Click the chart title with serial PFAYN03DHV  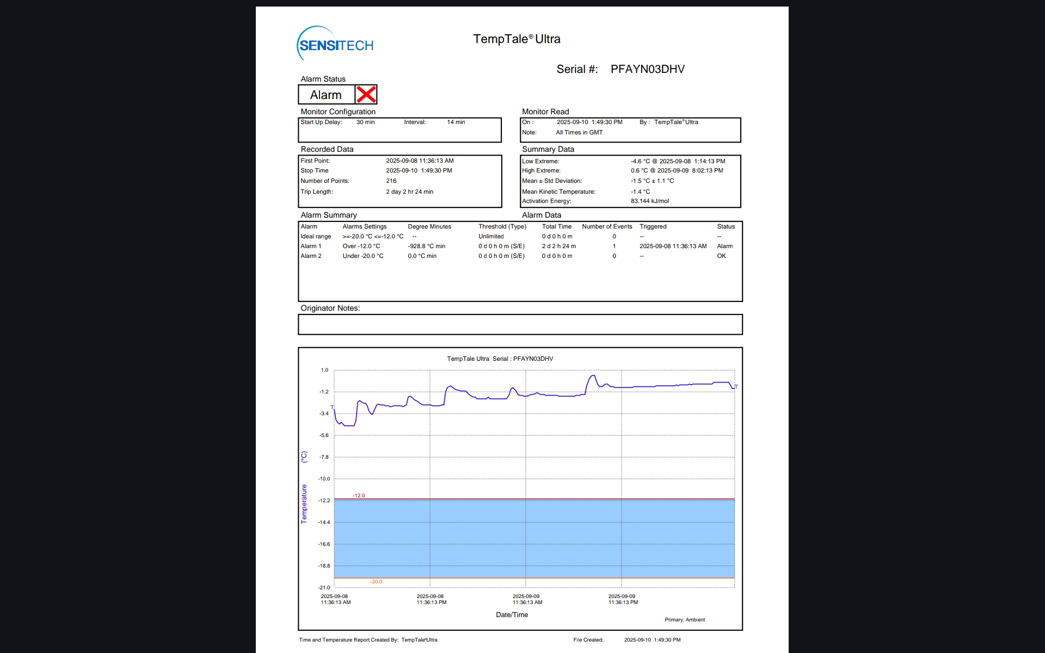click(500, 359)
